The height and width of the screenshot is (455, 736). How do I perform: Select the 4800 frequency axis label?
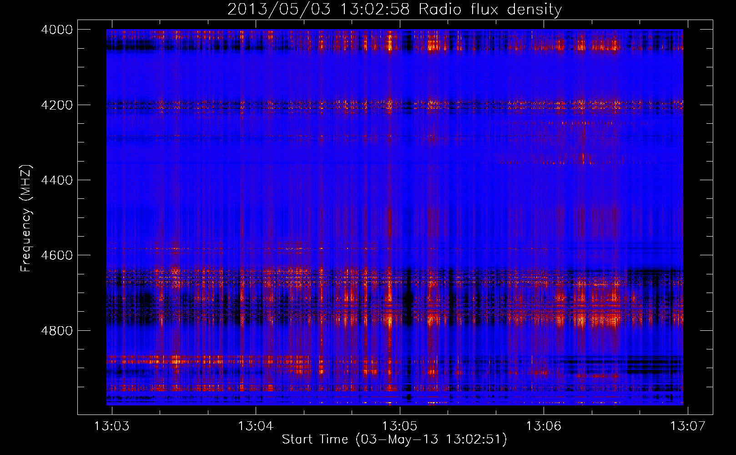tap(57, 331)
